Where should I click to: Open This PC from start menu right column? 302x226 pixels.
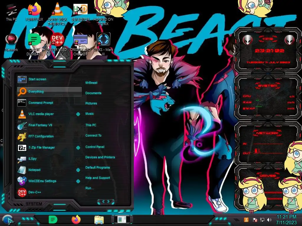pos(91,125)
